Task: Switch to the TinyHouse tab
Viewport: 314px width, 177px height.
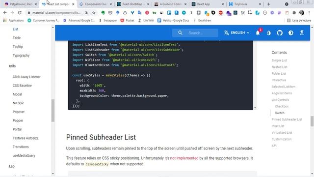Action: click(x=245, y=4)
